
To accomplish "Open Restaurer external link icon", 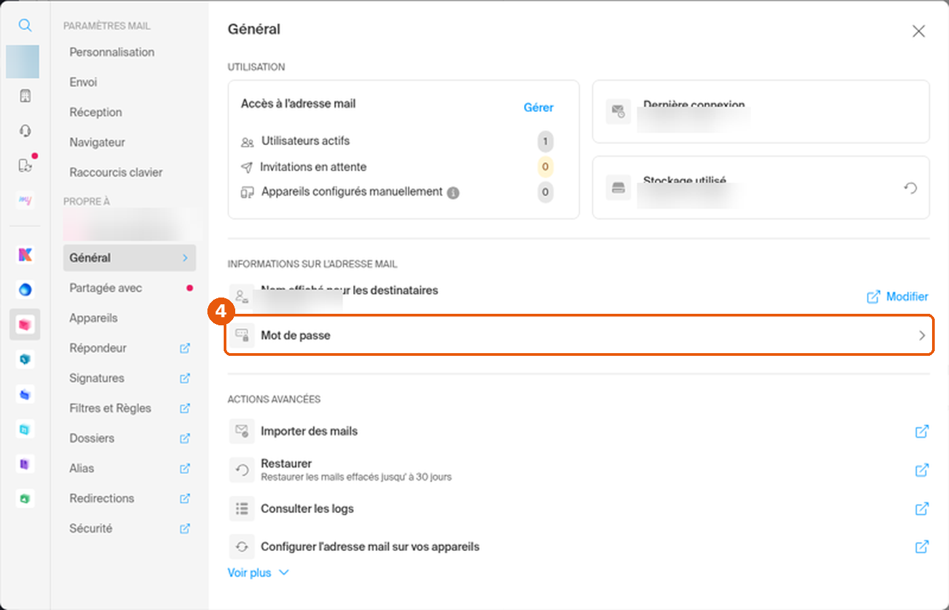I will tap(922, 470).
